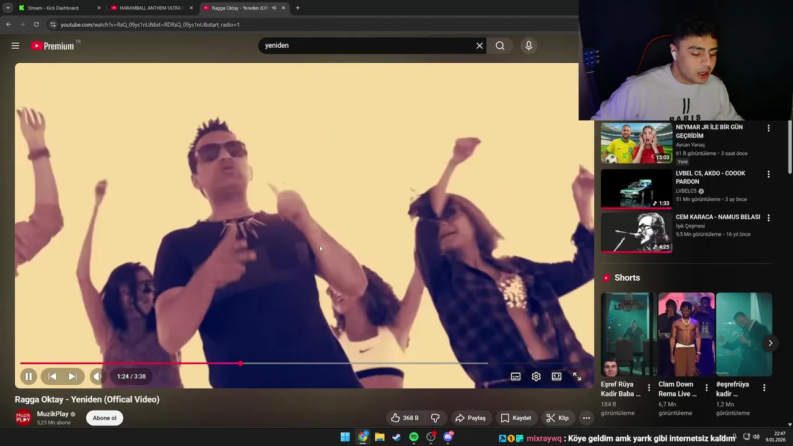Open video settings gear

536,376
